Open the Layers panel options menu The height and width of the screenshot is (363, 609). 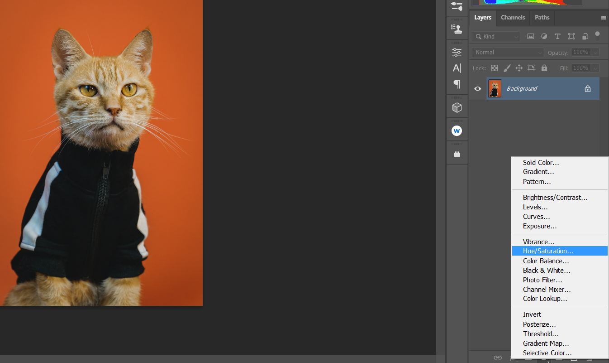pyautogui.click(x=603, y=18)
